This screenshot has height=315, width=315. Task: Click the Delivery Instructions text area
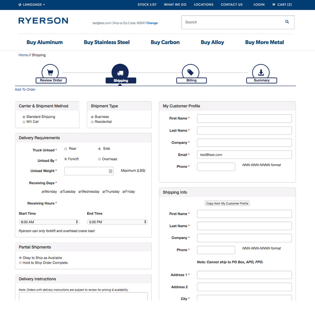point(83,296)
